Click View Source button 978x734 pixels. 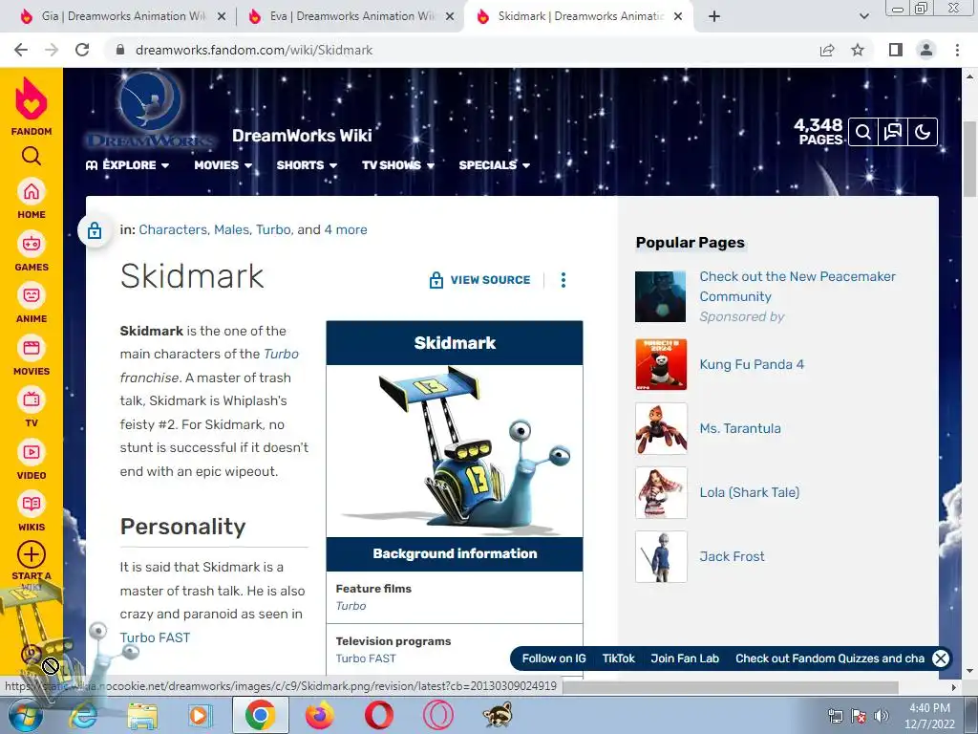click(x=479, y=280)
